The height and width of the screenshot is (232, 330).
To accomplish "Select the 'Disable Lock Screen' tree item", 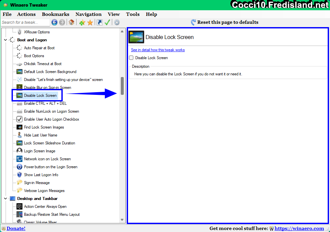I will 40,96.
